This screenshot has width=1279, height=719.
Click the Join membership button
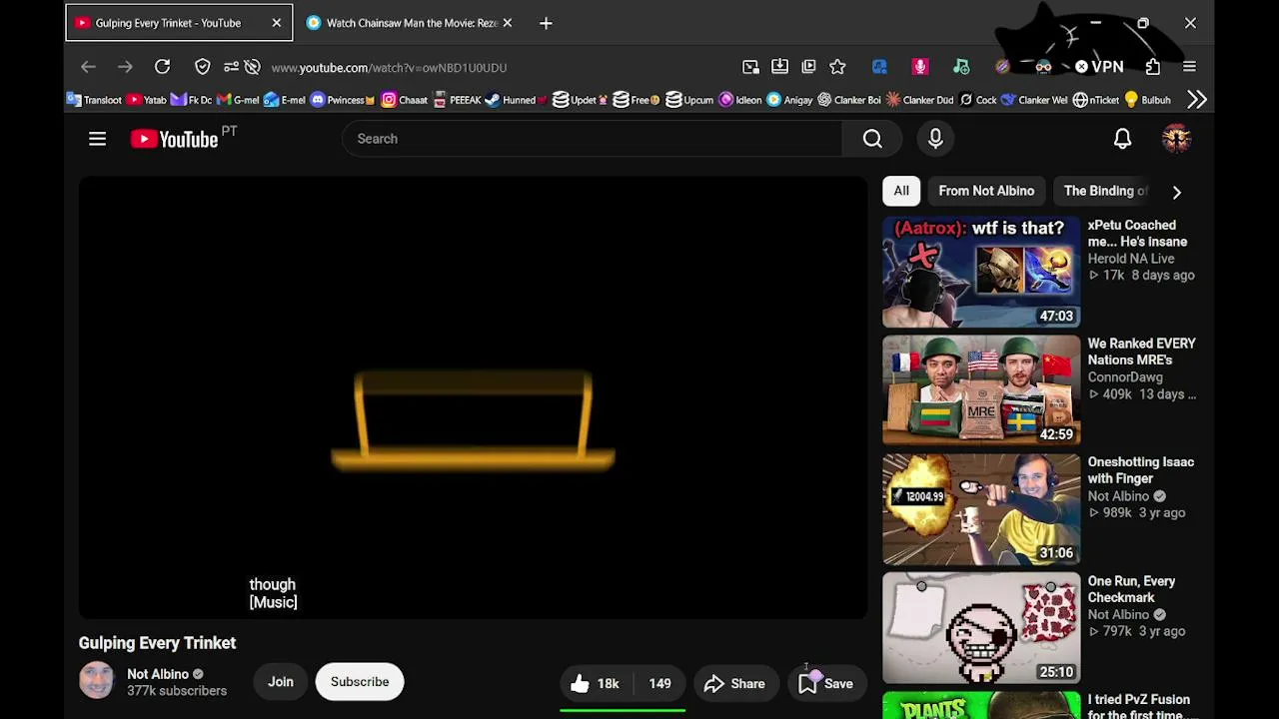pos(281,682)
